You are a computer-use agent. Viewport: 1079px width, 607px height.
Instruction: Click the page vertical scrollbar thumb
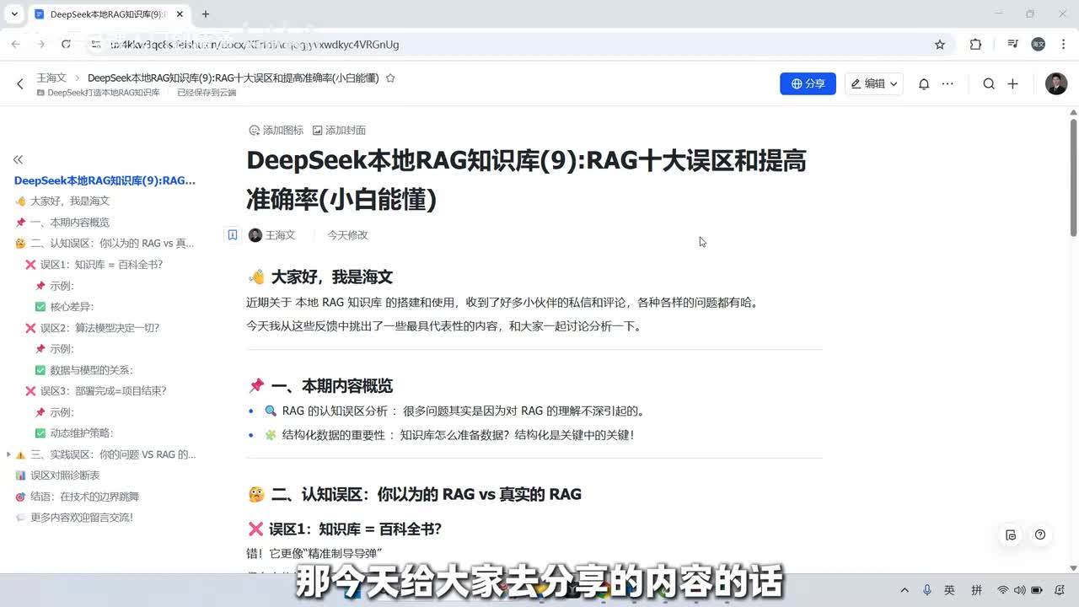pyautogui.click(x=1073, y=177)
